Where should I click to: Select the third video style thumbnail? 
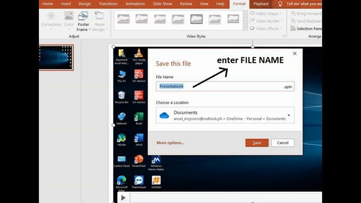coord(160,19)
